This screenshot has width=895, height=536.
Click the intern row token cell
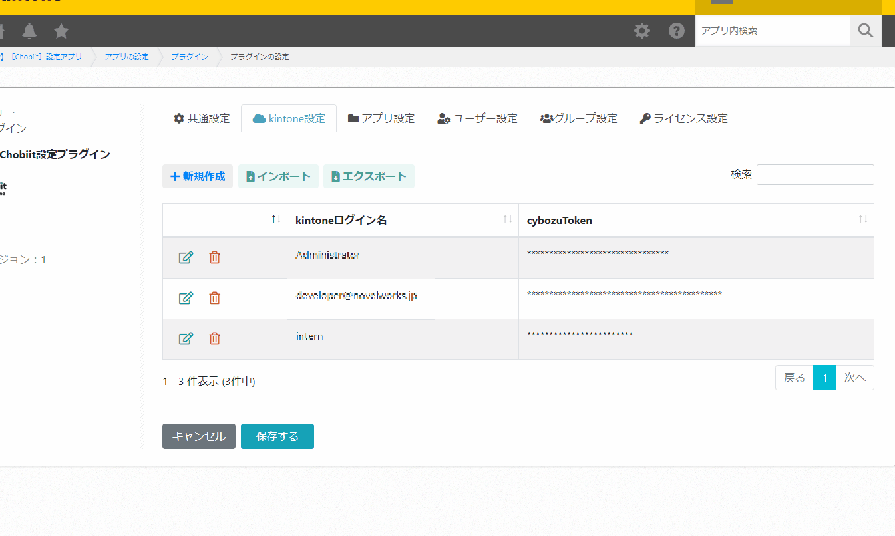[x=696, y=338]
